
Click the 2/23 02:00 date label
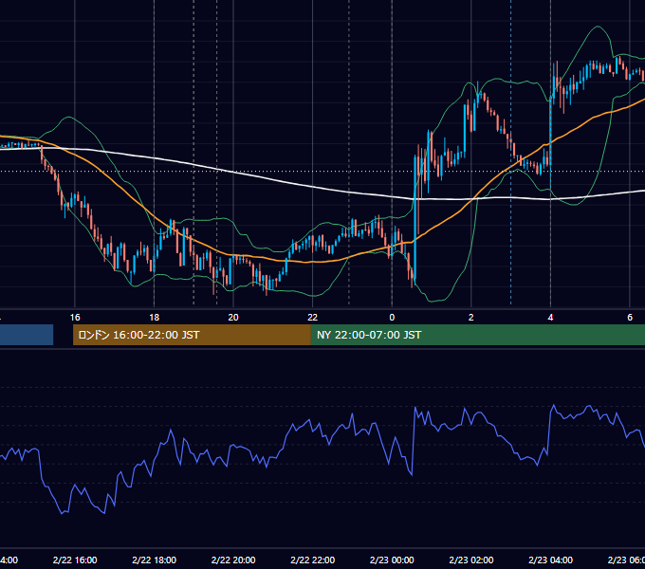[x=471, y=560]
